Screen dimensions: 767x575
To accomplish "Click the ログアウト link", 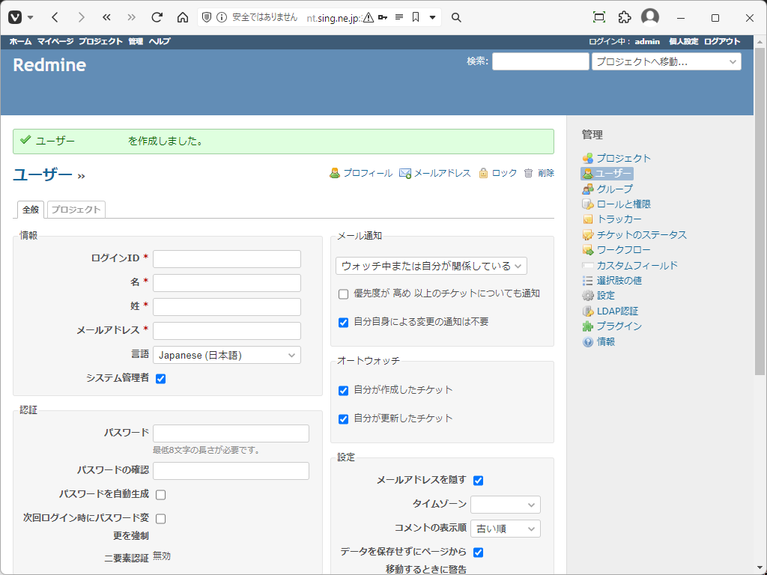I will [722, 42].
